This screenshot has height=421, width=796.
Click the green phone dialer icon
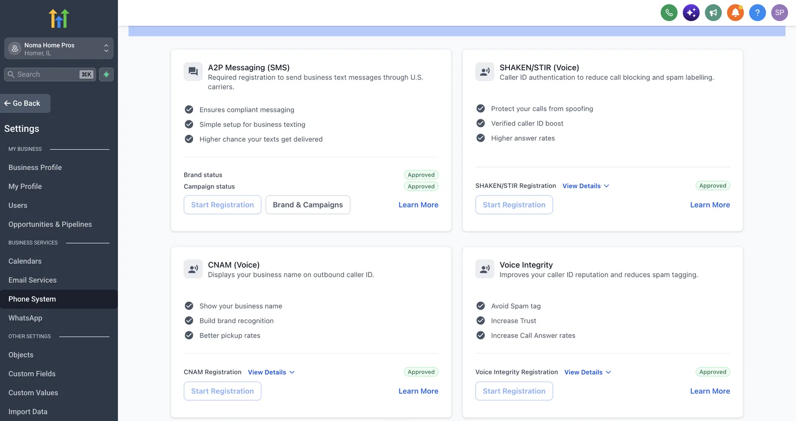point(669,12)
